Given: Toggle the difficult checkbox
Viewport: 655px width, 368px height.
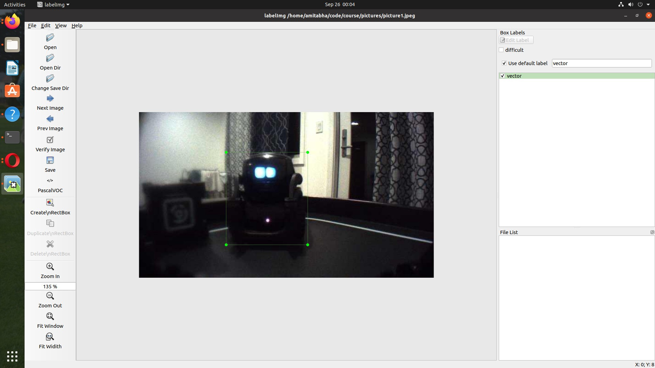Looking at the screenshot, I should point(501,50).
